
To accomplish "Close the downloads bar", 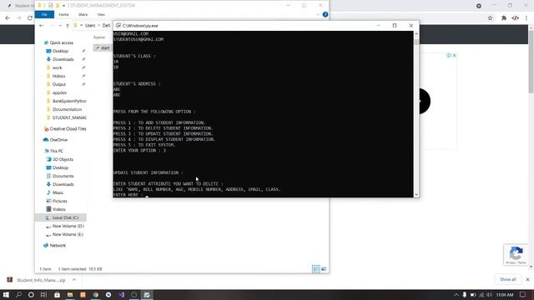I will 527,280.
